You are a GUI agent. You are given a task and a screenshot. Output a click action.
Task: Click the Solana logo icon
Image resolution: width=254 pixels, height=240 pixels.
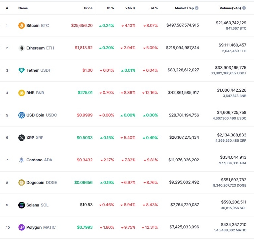coord(21,205)
